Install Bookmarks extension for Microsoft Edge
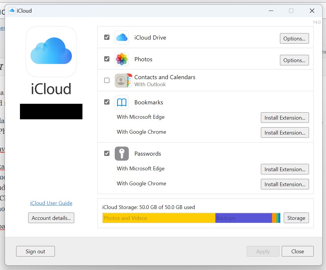326x270 pixels. pyautogui.click(x=285, y=118)
